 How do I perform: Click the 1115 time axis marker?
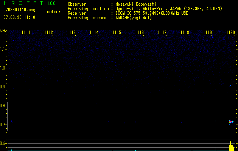117,32
